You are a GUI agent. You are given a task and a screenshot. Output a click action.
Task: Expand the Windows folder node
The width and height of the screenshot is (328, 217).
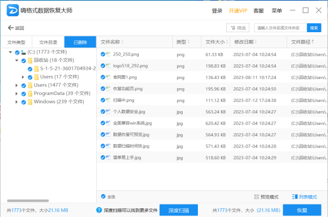point(16,102)
